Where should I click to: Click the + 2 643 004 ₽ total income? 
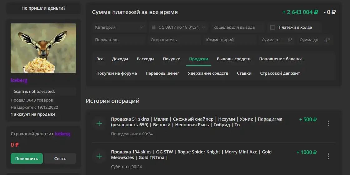(300, 12)
